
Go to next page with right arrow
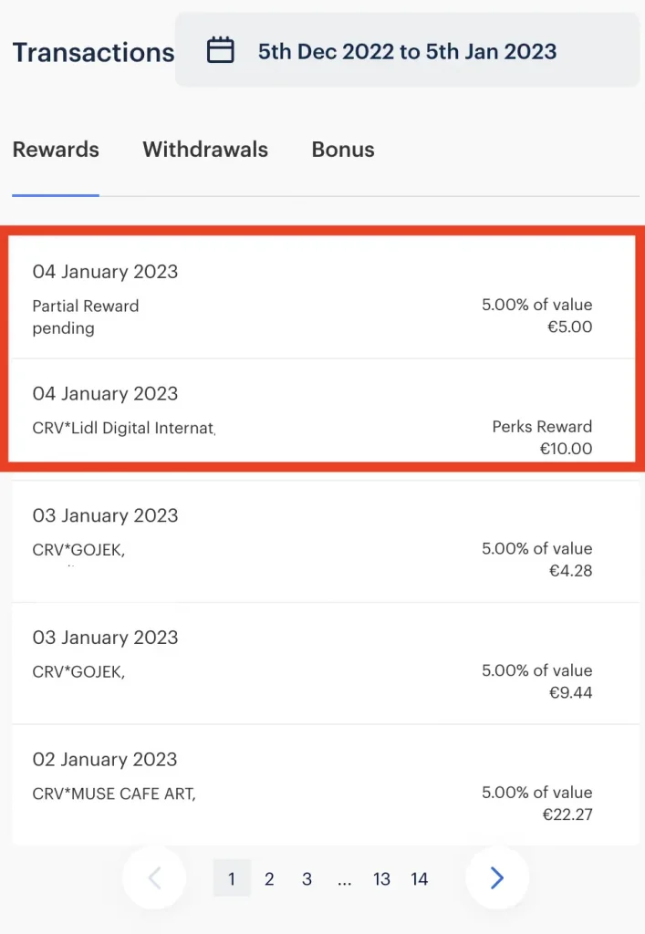496,877
